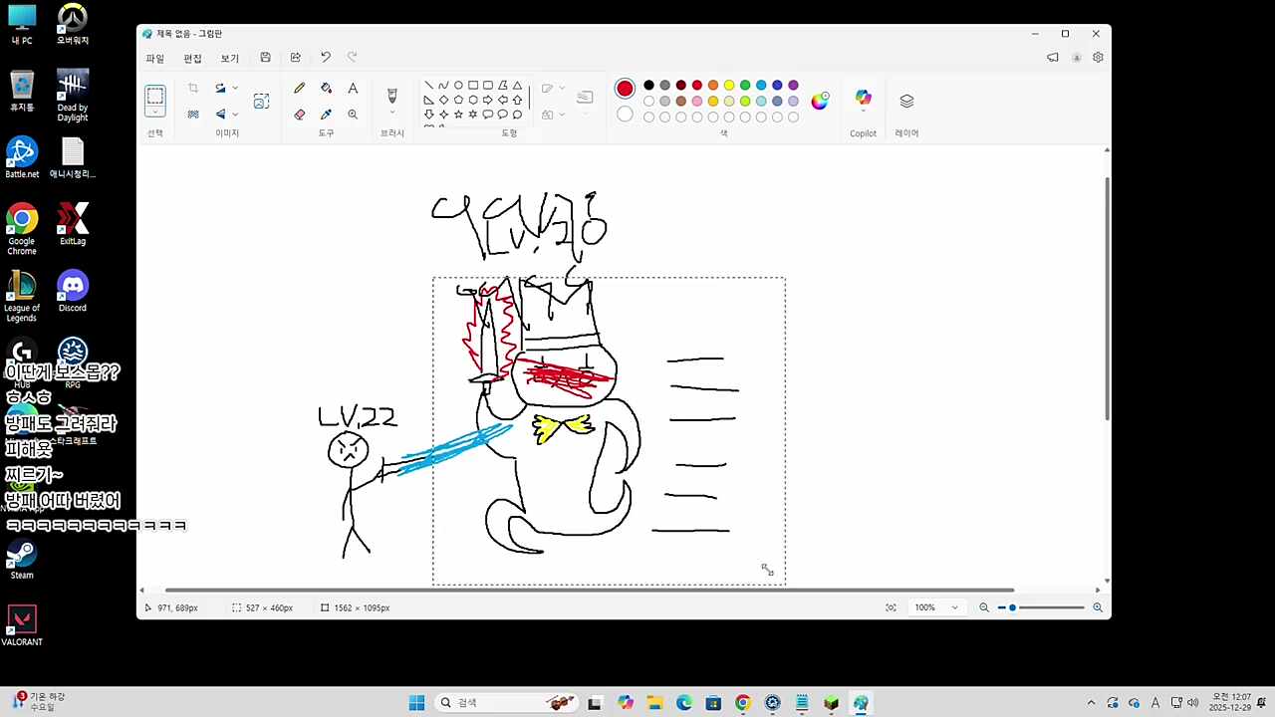Screen dimensions: 1275x717
Task: Toggle the rectangular selection tool
Action: point(155,96)
